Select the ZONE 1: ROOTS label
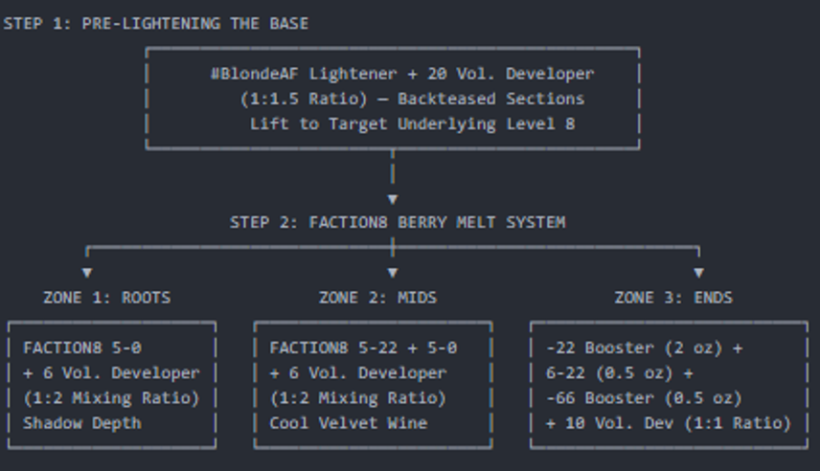 tap(106, 298)
